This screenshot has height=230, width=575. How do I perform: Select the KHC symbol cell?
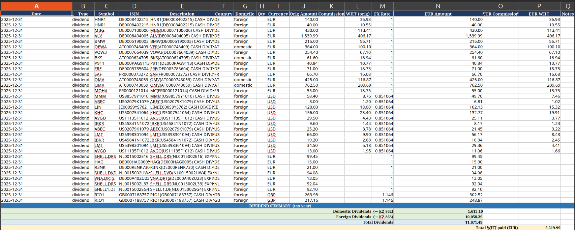tap(107, 113)
